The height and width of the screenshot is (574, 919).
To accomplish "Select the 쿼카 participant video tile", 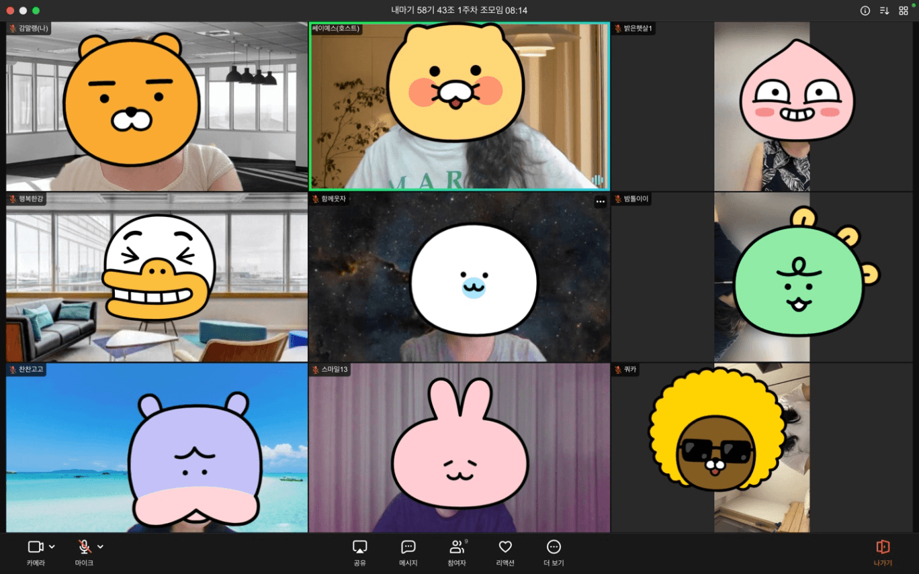I will (762, 448).
